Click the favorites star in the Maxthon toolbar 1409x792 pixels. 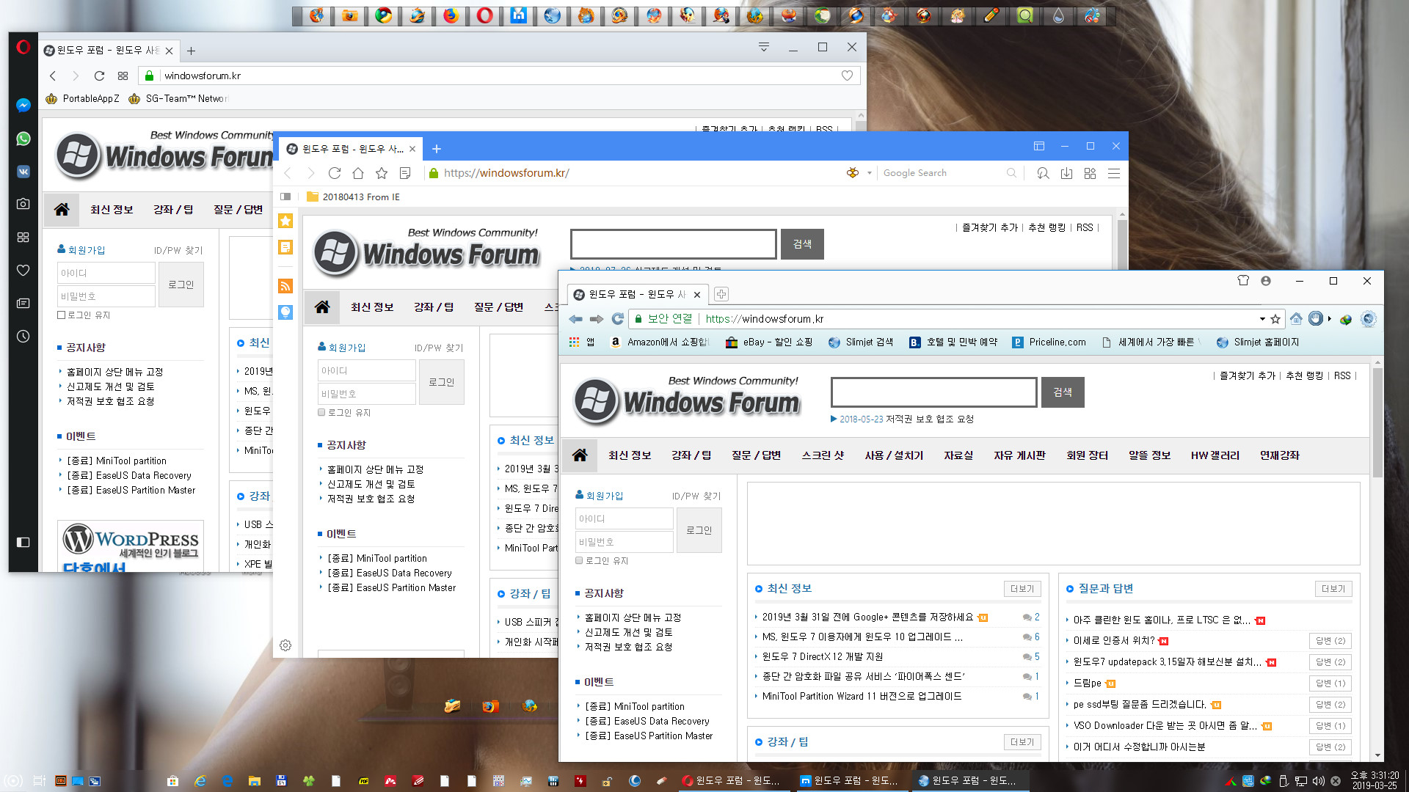[382, 173]
